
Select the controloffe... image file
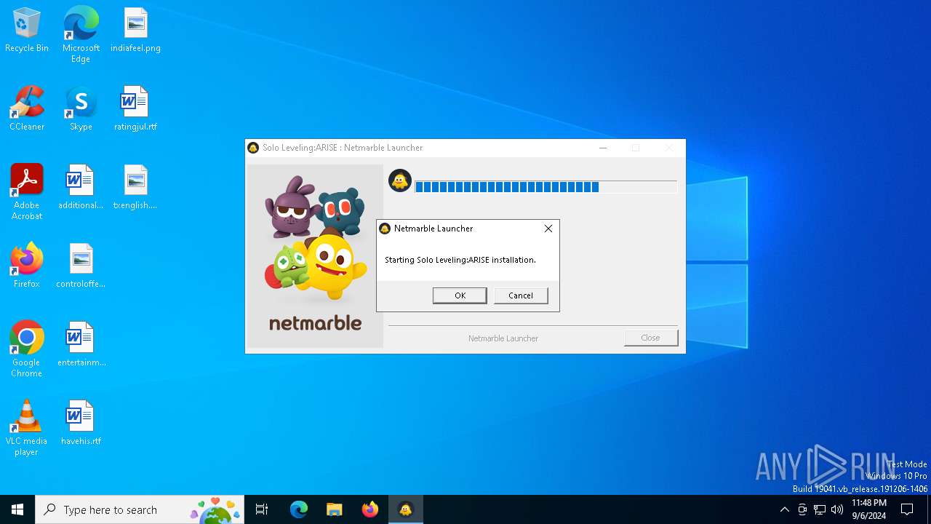tap(81, 266)
